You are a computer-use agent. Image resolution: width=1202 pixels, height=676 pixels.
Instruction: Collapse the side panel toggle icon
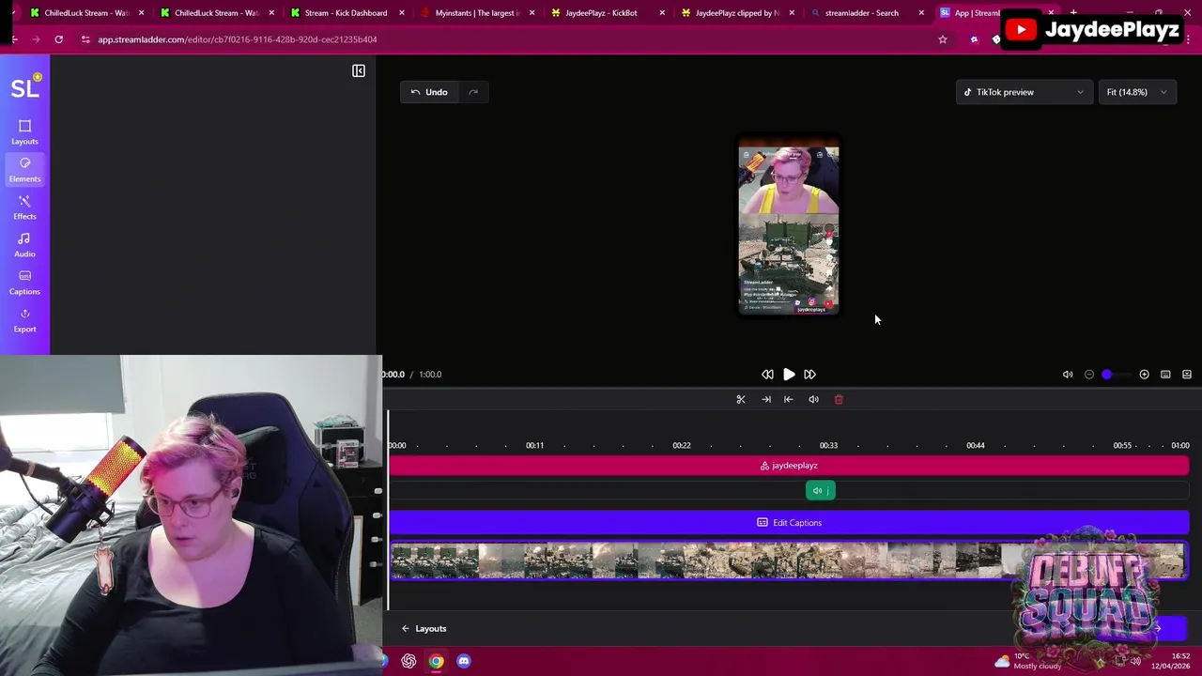(359, 71)
